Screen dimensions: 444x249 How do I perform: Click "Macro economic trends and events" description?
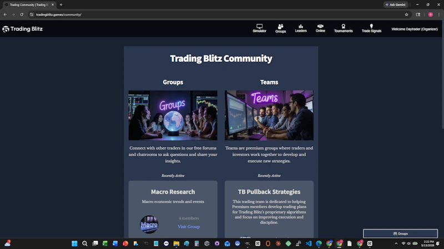pos(173,201)
